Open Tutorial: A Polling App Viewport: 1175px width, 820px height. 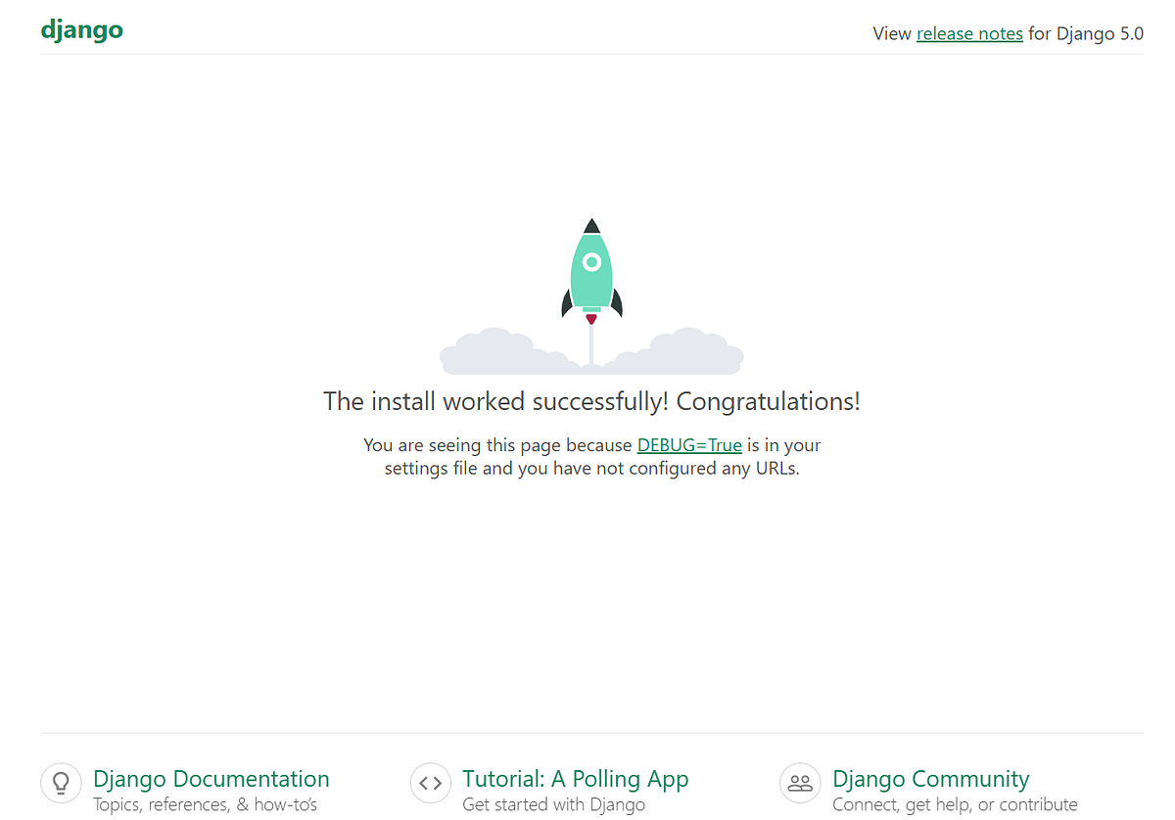[x=575, y=778]
